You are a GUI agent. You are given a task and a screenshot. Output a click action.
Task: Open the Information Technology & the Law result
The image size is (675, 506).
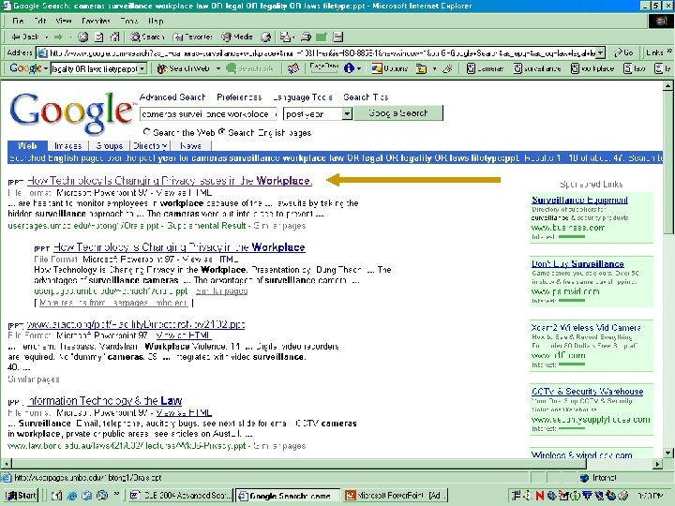104,401
